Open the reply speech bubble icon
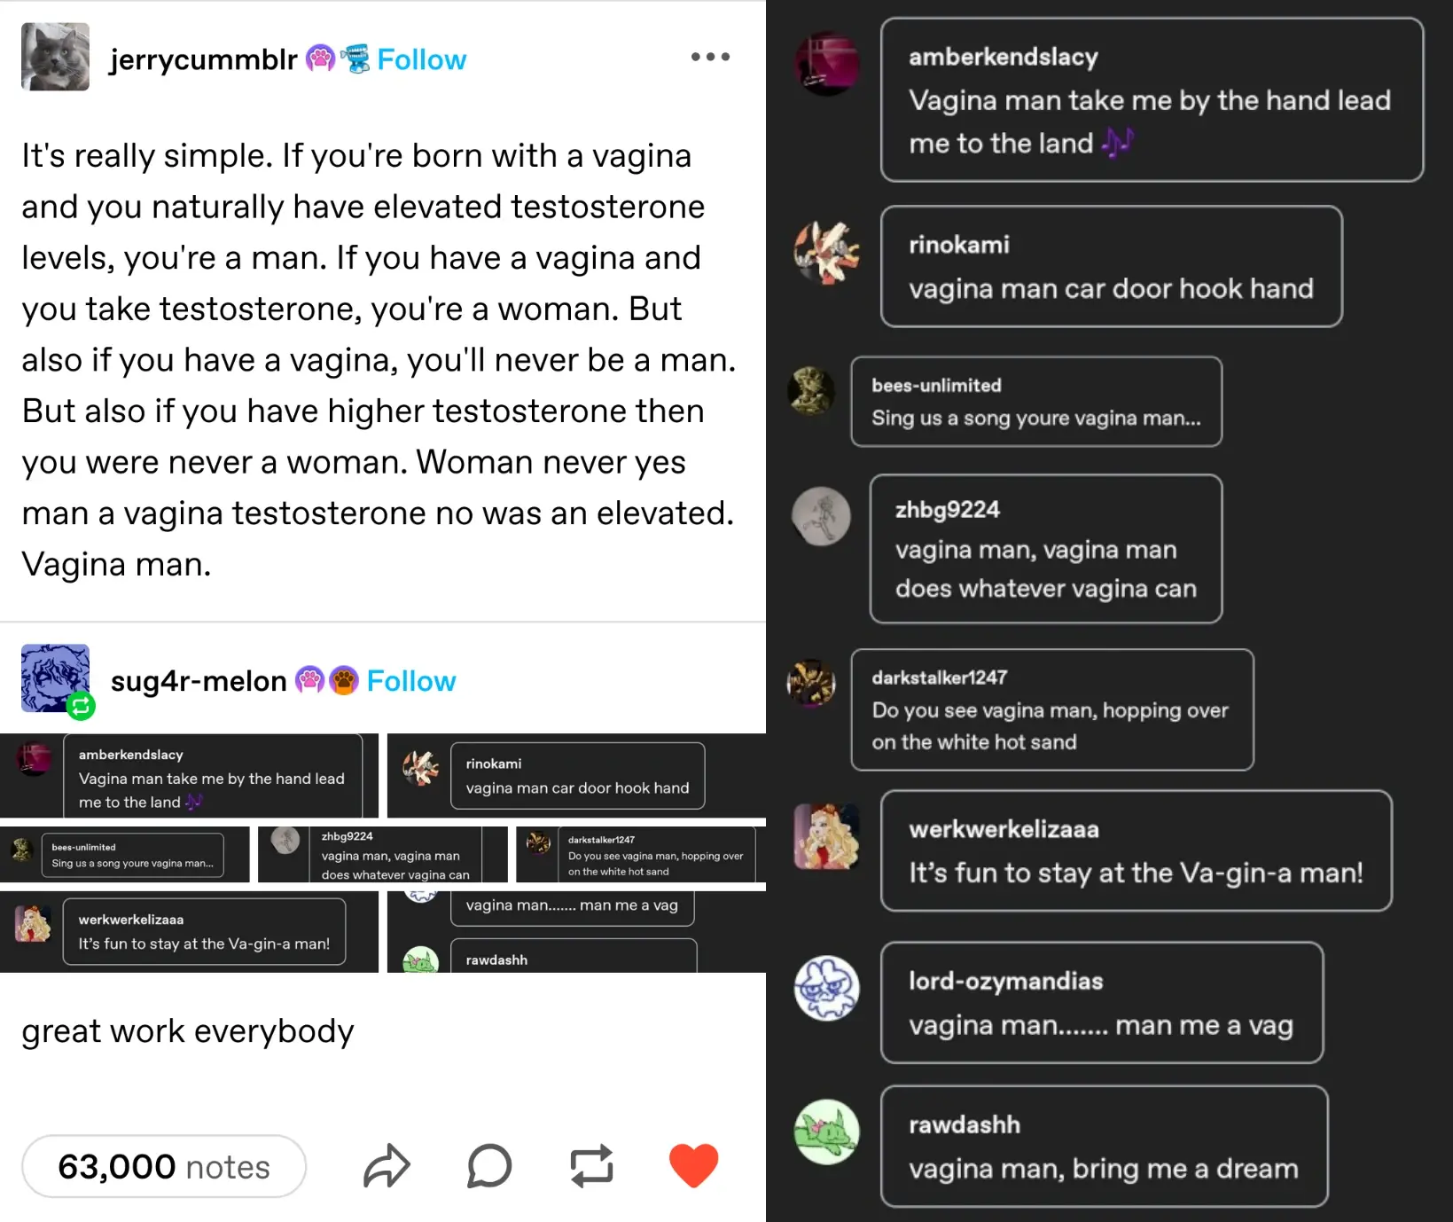Screen dimensions: 1453x1222 click(x=489, y=1166)
